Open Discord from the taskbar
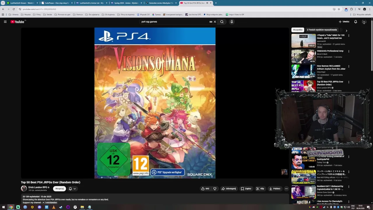373x210 pixels. (39, 207)
